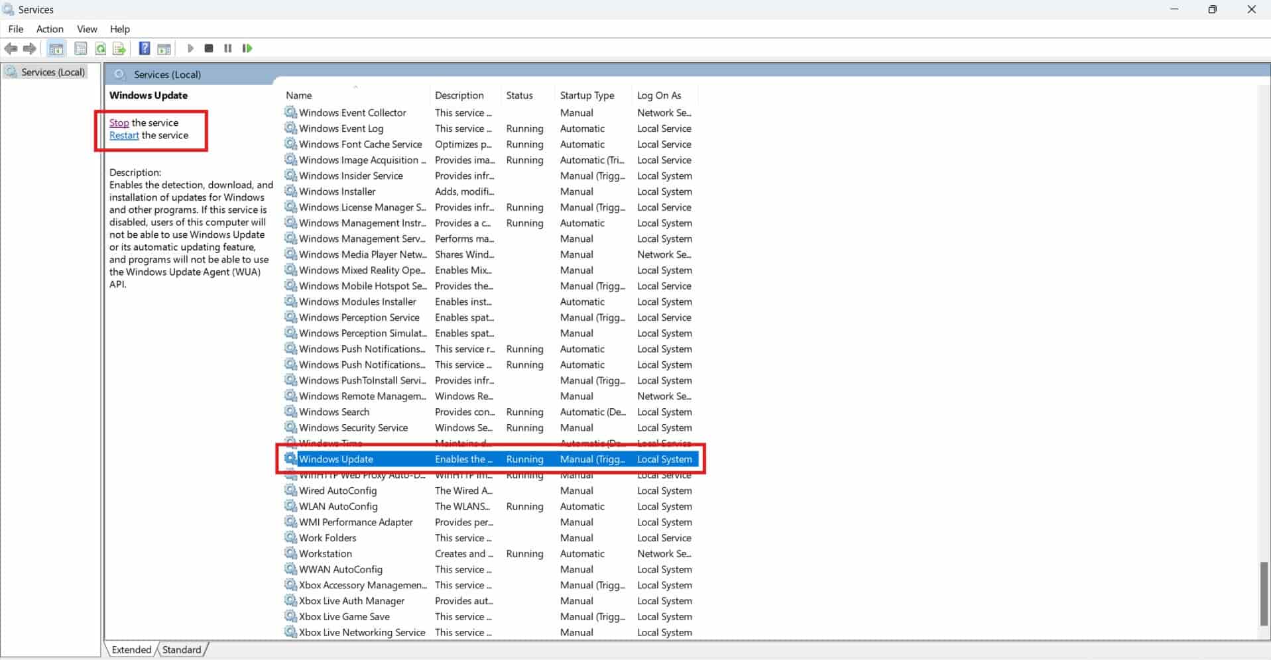Select the Windows Perception Service row
The width and height of the screenshot is (1271, 660).
click(x=491, y=317)
